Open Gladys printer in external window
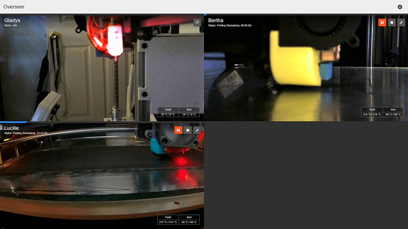 (x=197, y=22)
